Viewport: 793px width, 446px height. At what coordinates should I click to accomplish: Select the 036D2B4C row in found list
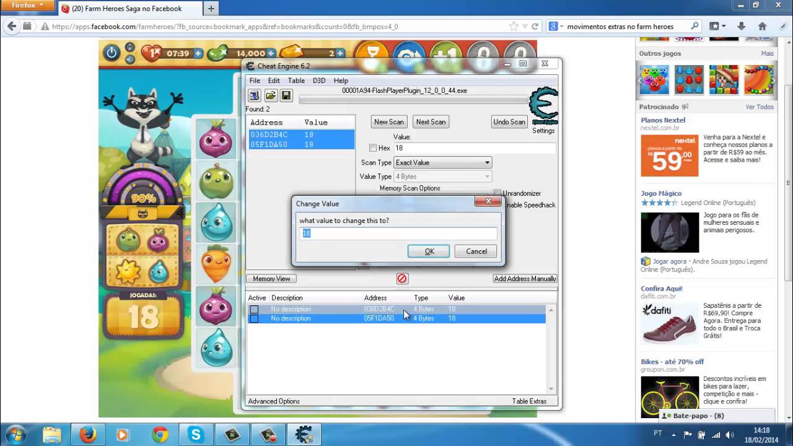pyautogui.click(x=302, y=134)
